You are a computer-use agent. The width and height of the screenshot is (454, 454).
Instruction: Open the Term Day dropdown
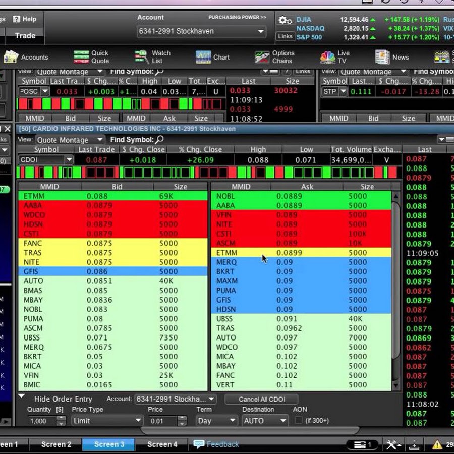click(216, 421)
